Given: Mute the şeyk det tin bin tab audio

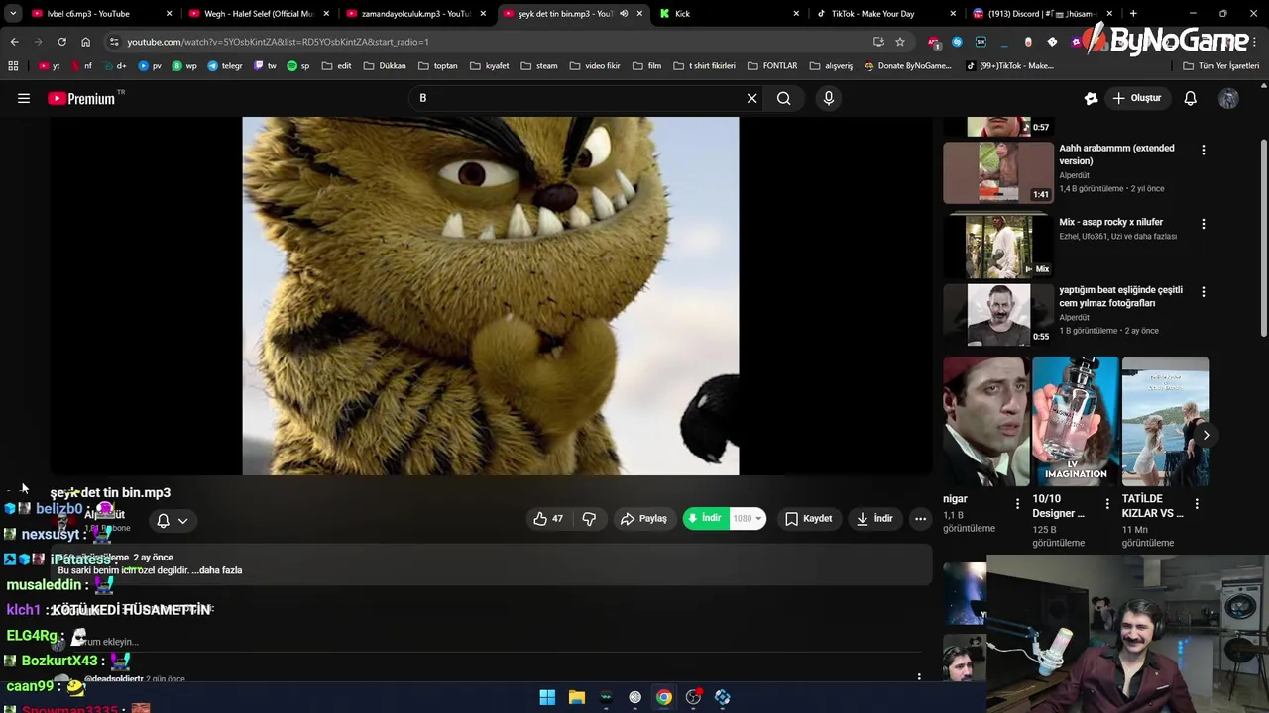Looking at the screenshot, I should coord(624,14).
